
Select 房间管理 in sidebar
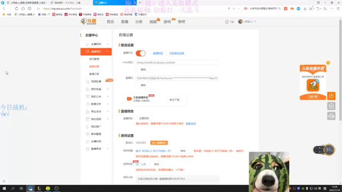(x=94, y=59)
